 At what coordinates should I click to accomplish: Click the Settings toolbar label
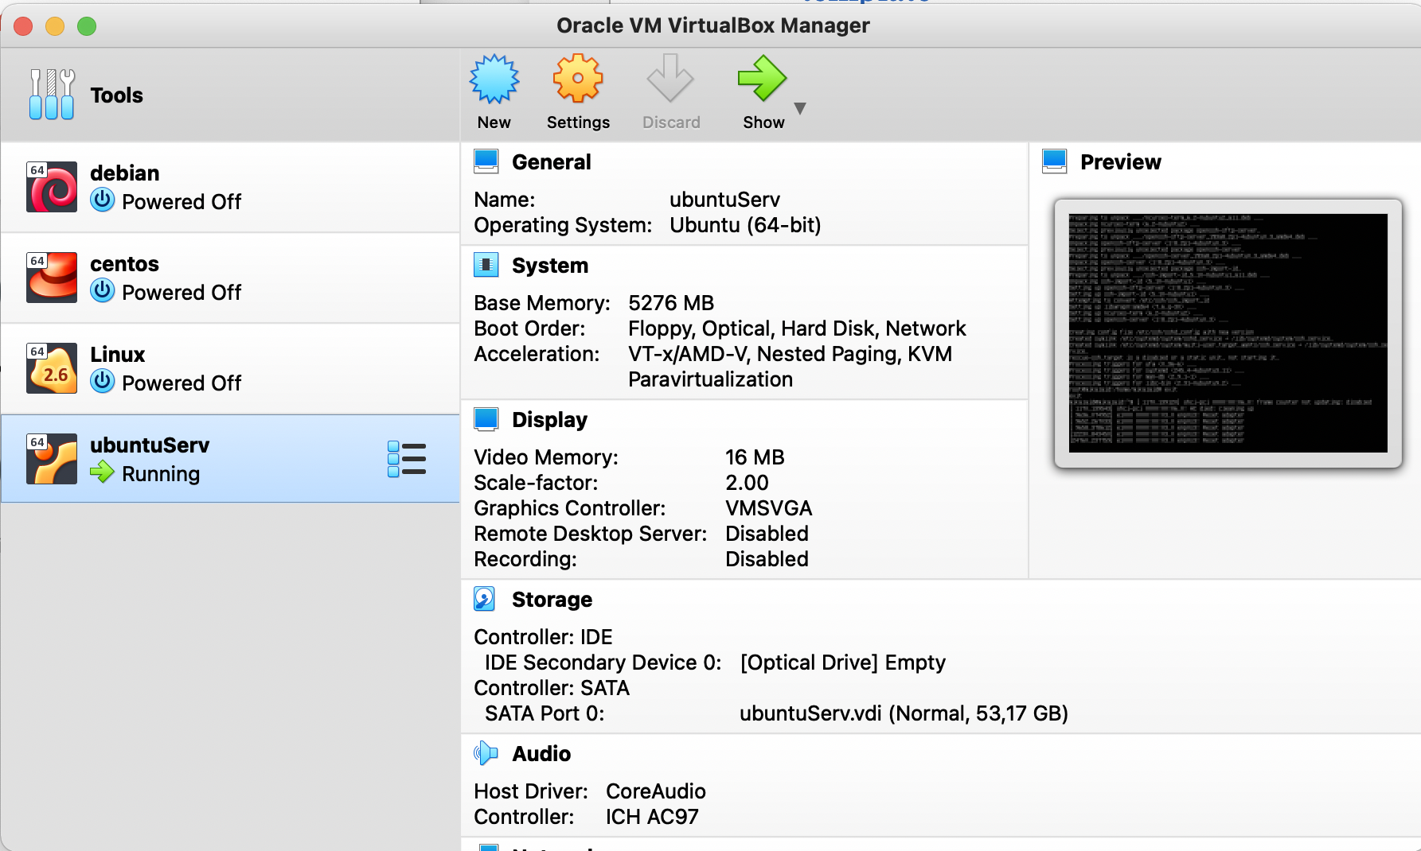click(578, 122)
